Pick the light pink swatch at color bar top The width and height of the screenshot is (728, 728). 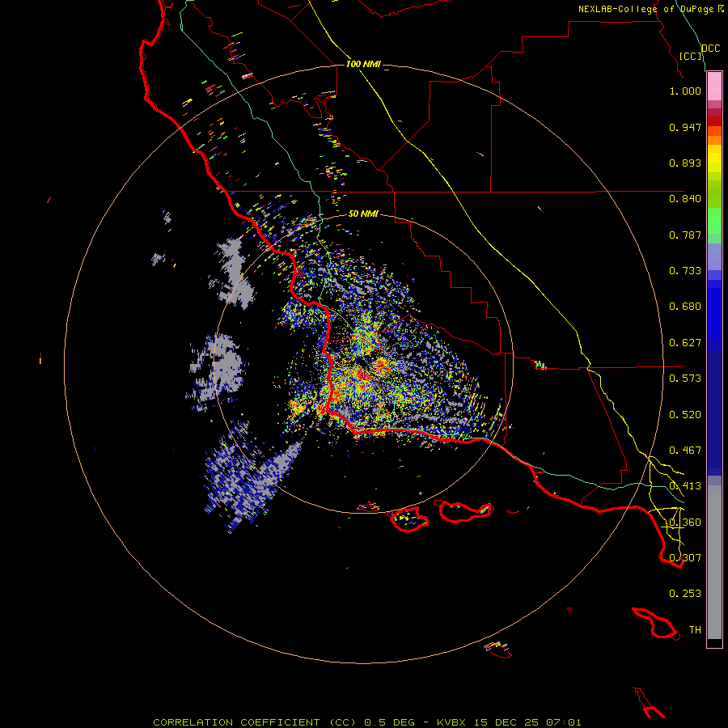[x=714, y=87]
